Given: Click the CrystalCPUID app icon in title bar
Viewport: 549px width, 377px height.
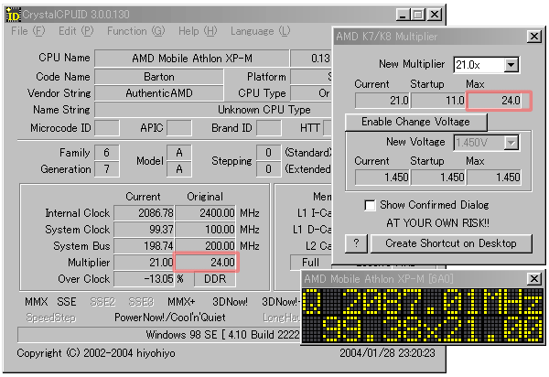Looking at the screenshot, I should click(14, 15).
